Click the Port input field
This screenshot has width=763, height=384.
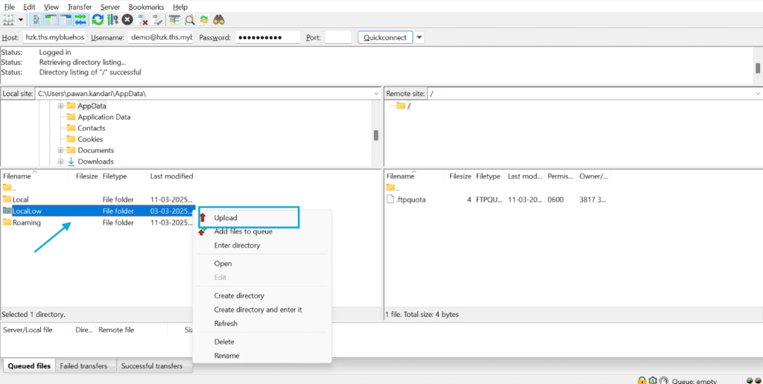338,37
